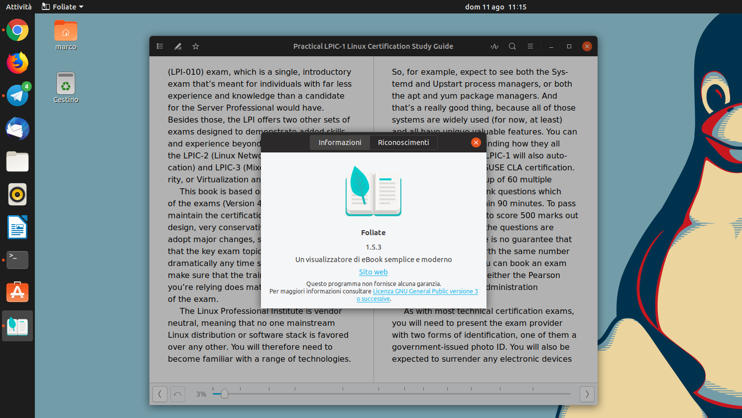This screenshot has width=742, height=418.
Task: Launch Firefox from the dock
Action: tap(17, 63)
